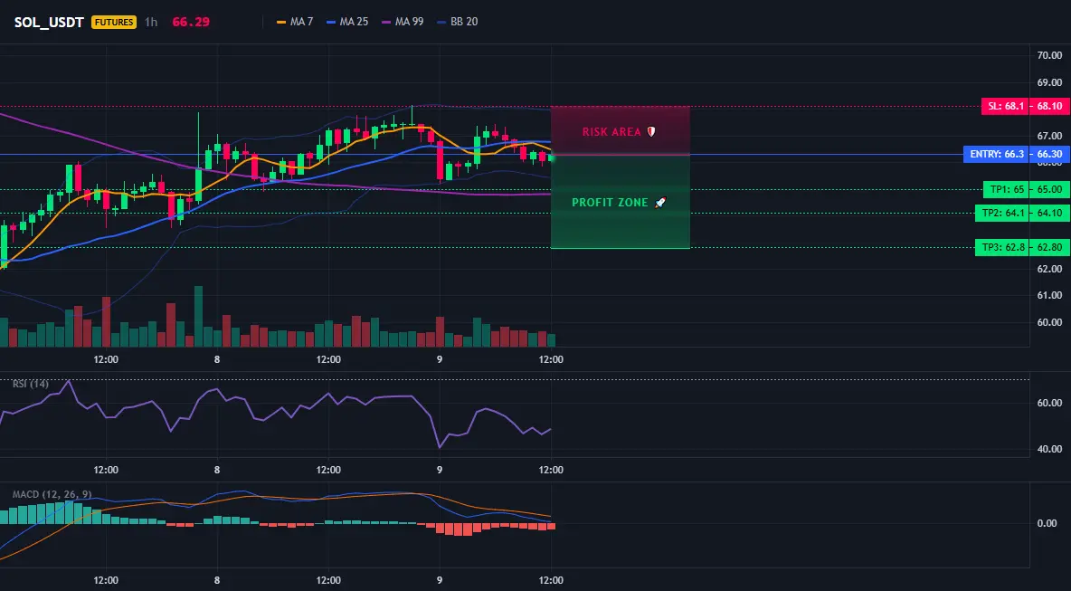The height and width of the screenshot is (591, 1071).
Task: Select the 1h timeframe label
Action: click(x=151, y=22)
